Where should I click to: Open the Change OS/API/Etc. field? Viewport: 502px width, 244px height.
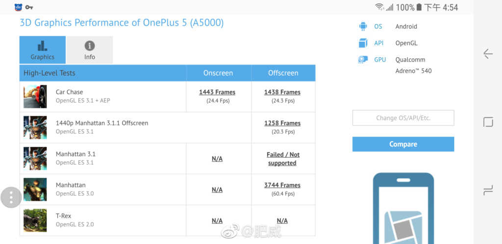point(403,118)
